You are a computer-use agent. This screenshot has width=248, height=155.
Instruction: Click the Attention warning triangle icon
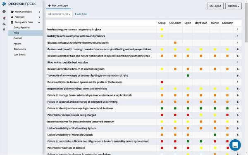pos(12,17)
